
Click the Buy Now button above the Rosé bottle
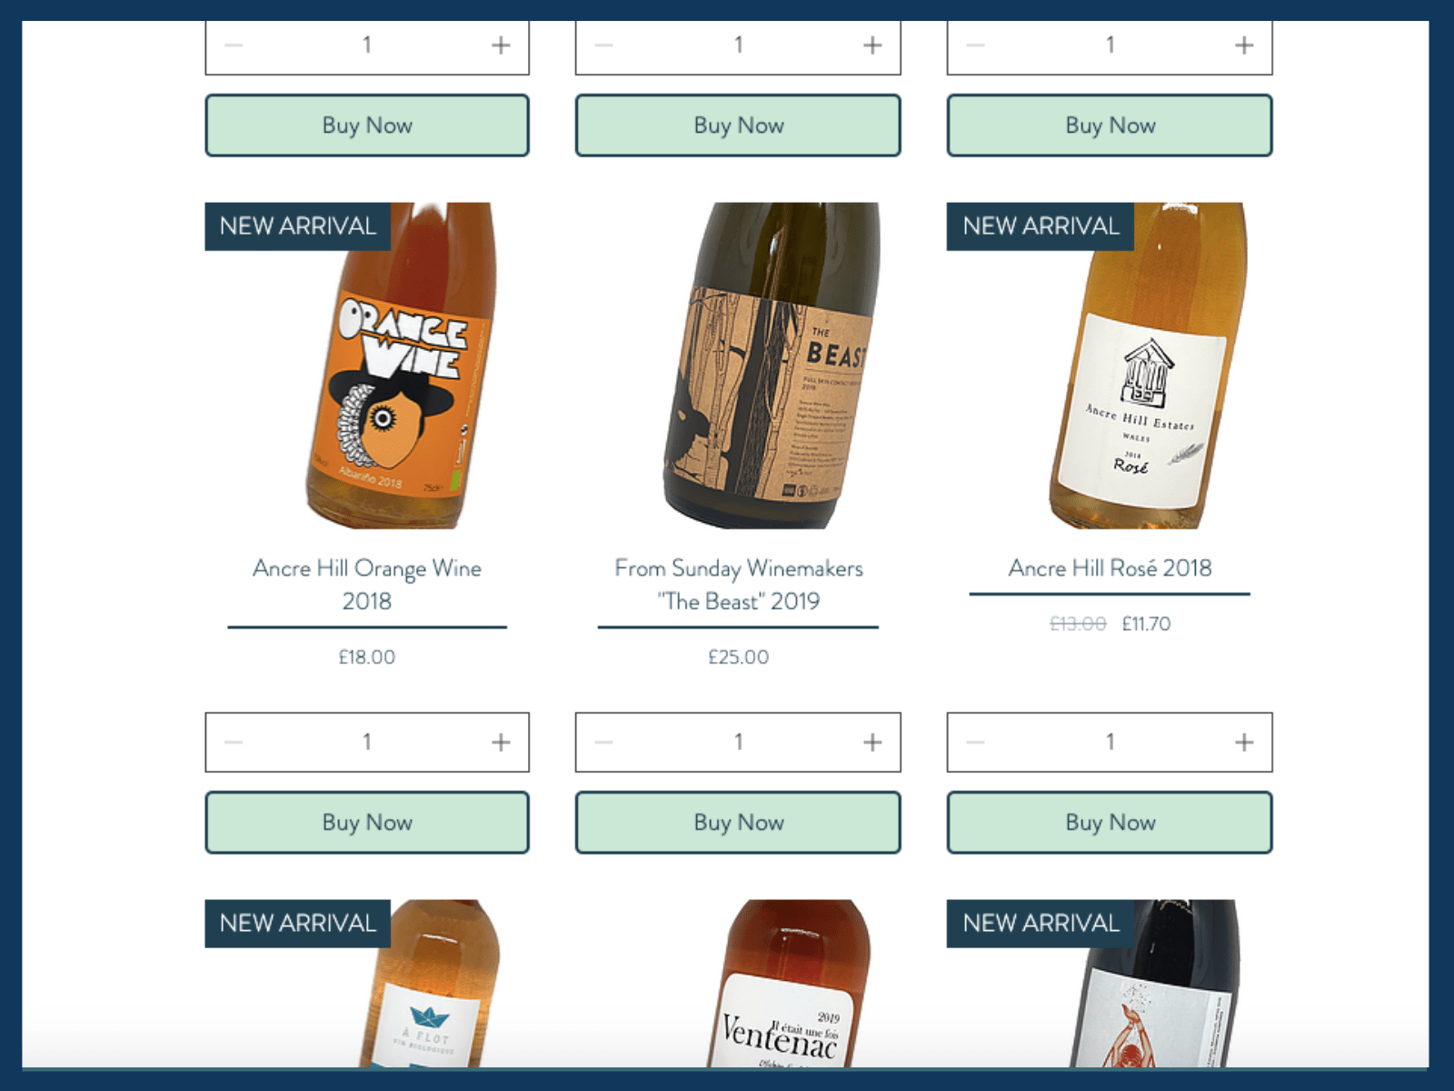click(x=1110, y=125)
